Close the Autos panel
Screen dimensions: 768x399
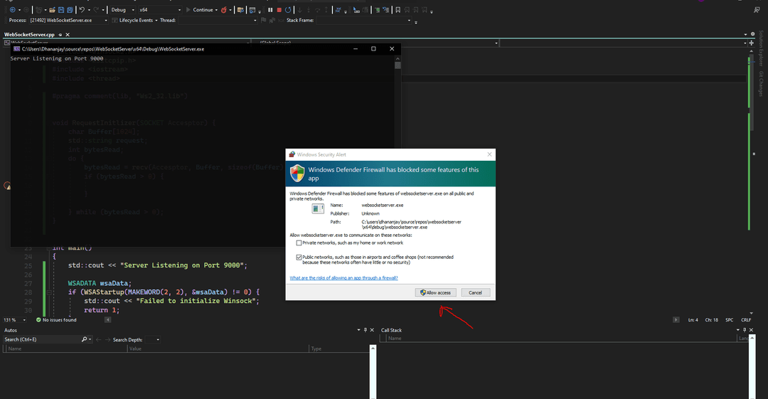(x=372, y=330)
